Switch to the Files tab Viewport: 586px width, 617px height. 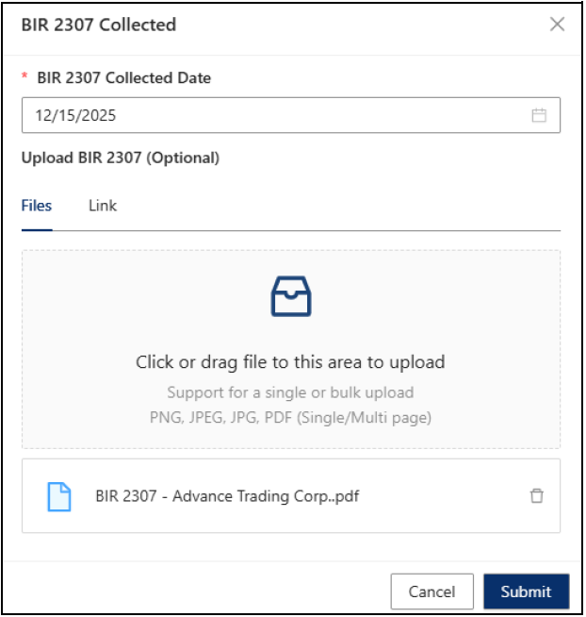(x=37, y=206)
